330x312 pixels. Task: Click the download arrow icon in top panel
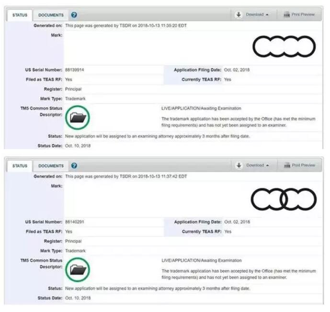[239, 15]
